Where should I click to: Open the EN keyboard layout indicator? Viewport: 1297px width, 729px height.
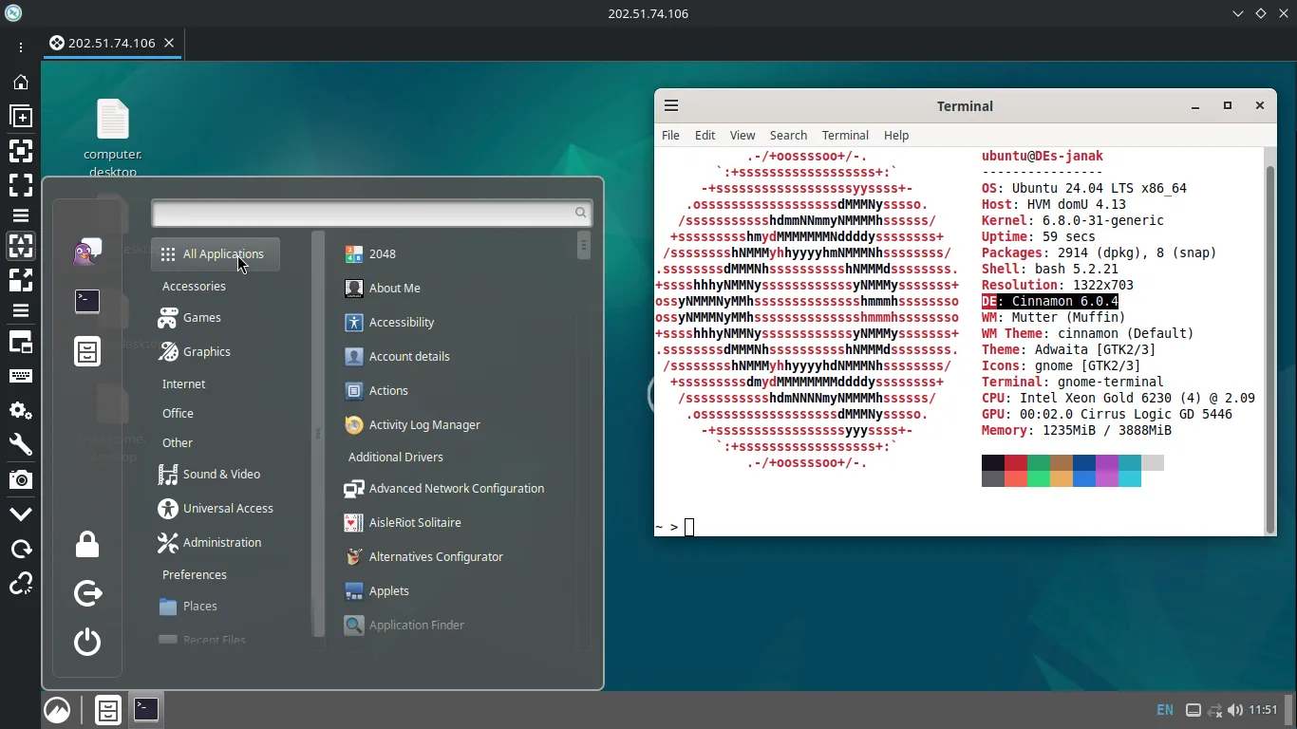click(1164, 710)
